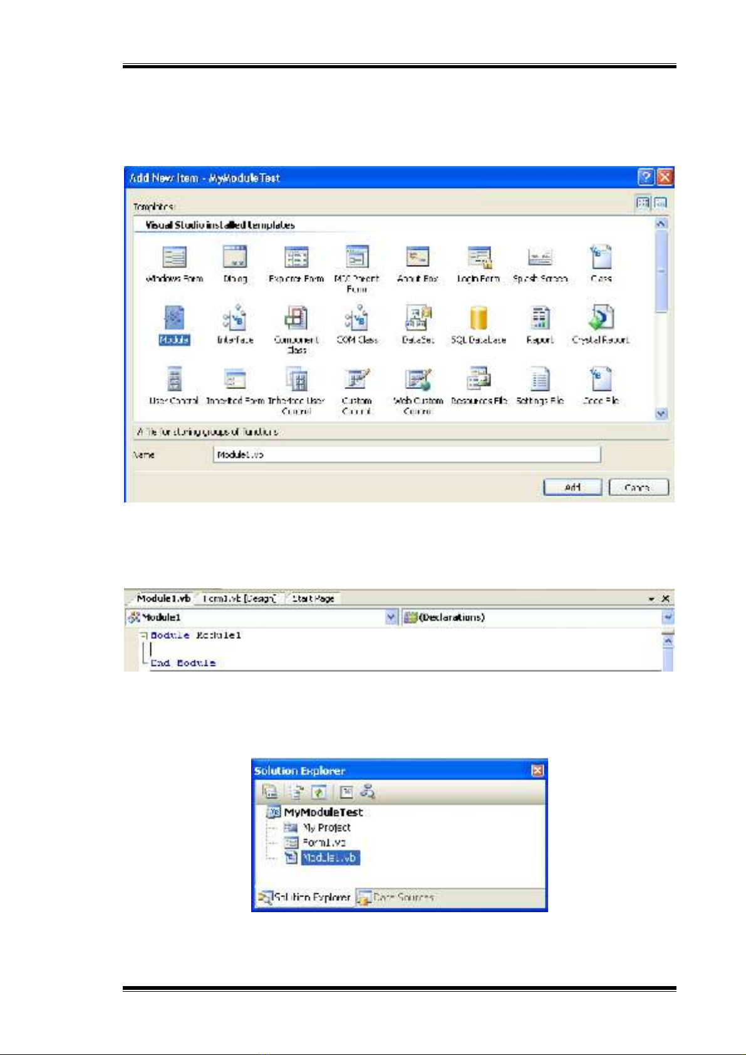This screenshot has height=1055, width=746.
Task: Switch templates to large icons view
Action: [643, 203]
